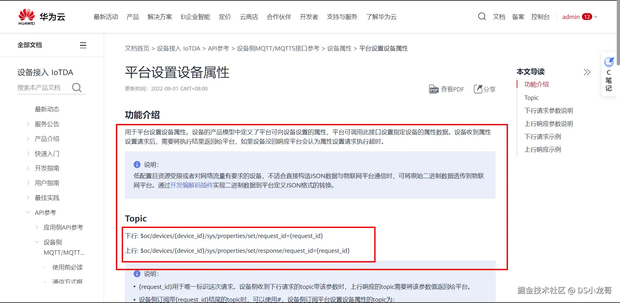Click the 12 notification badge
620x303 pixels.
pyautogui.click(x=587, y=17)
